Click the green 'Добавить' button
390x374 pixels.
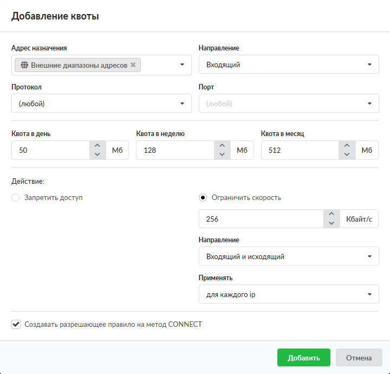coord(303,358)
